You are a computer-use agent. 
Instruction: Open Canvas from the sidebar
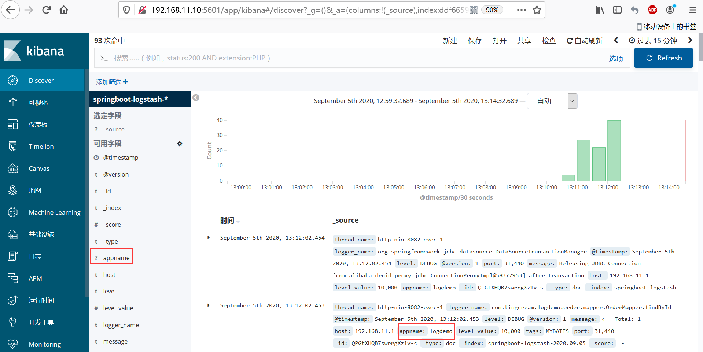39,168
